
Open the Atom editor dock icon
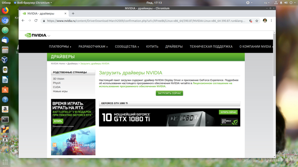5,30
